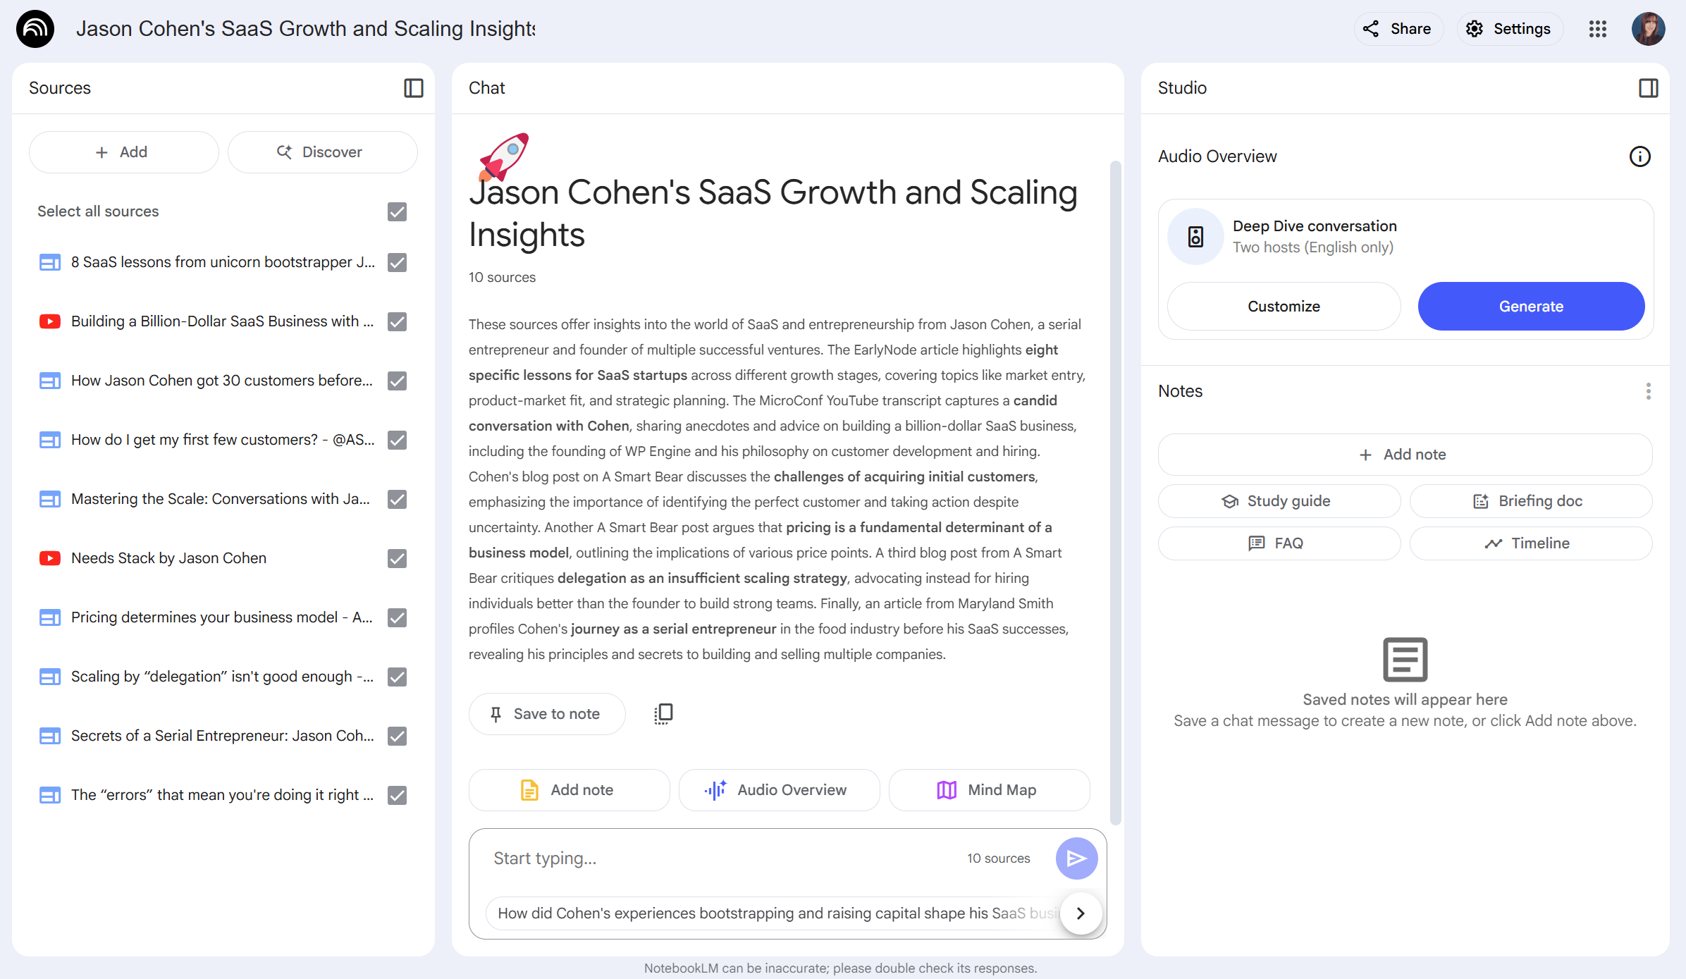Save summary to note
The width and height of the screenshot is (1686, 979).
tap(546, 714)
